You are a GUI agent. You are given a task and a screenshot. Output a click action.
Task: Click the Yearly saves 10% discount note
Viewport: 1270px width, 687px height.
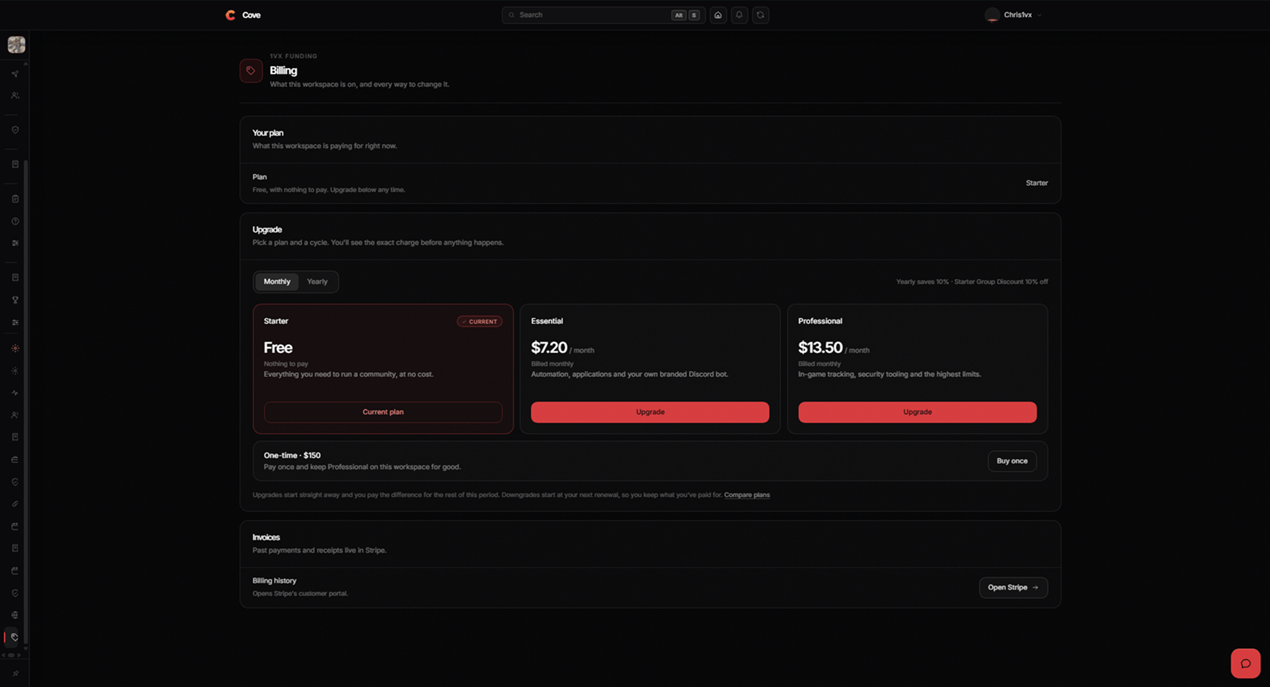pos(972,281)
